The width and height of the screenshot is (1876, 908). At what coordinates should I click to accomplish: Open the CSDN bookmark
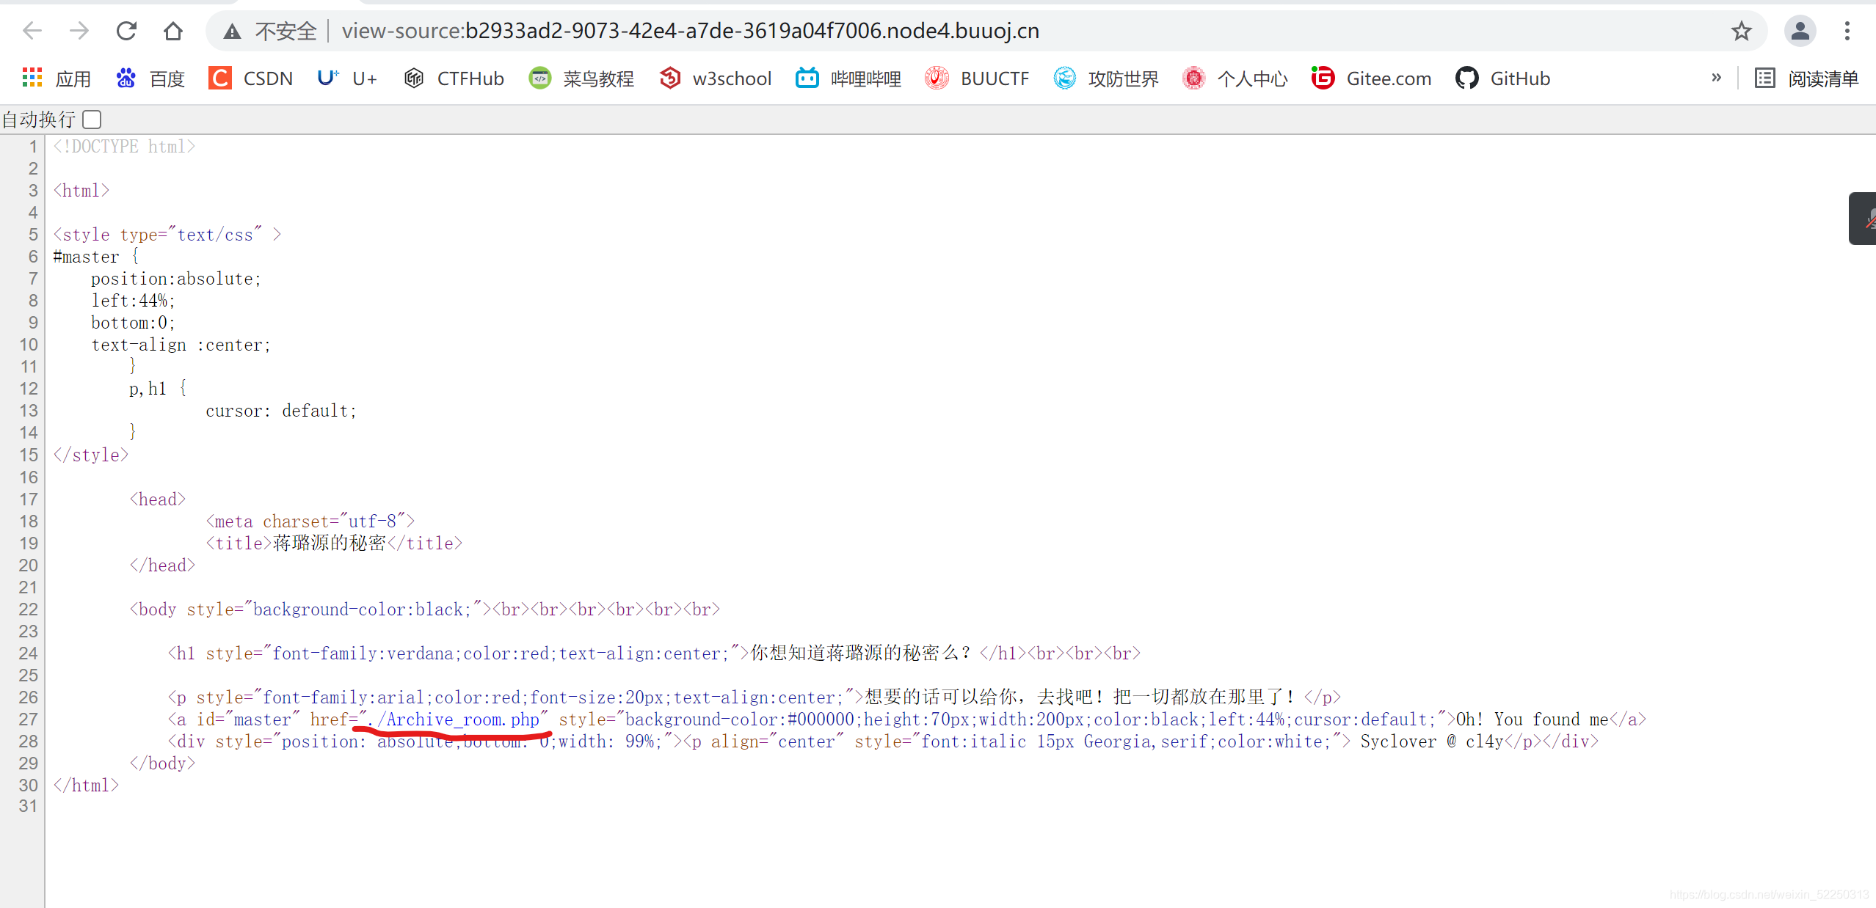pyautogui.click(x=251, y=78)
